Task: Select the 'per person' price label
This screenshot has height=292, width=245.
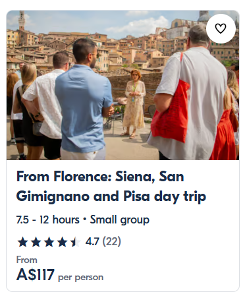Action: tap(80, 277)
